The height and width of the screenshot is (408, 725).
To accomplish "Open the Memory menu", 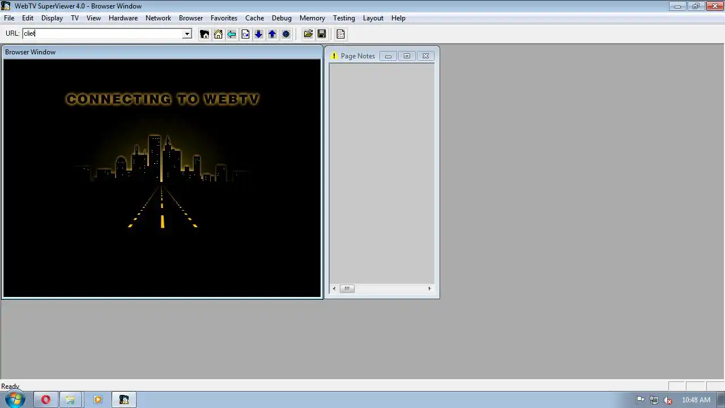I will click(x=312, y=18).
